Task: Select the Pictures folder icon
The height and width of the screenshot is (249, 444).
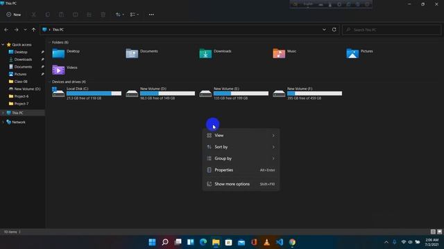Action: [x=352, y=53]
